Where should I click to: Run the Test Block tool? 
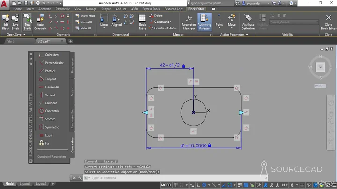(x=27, y=22)
